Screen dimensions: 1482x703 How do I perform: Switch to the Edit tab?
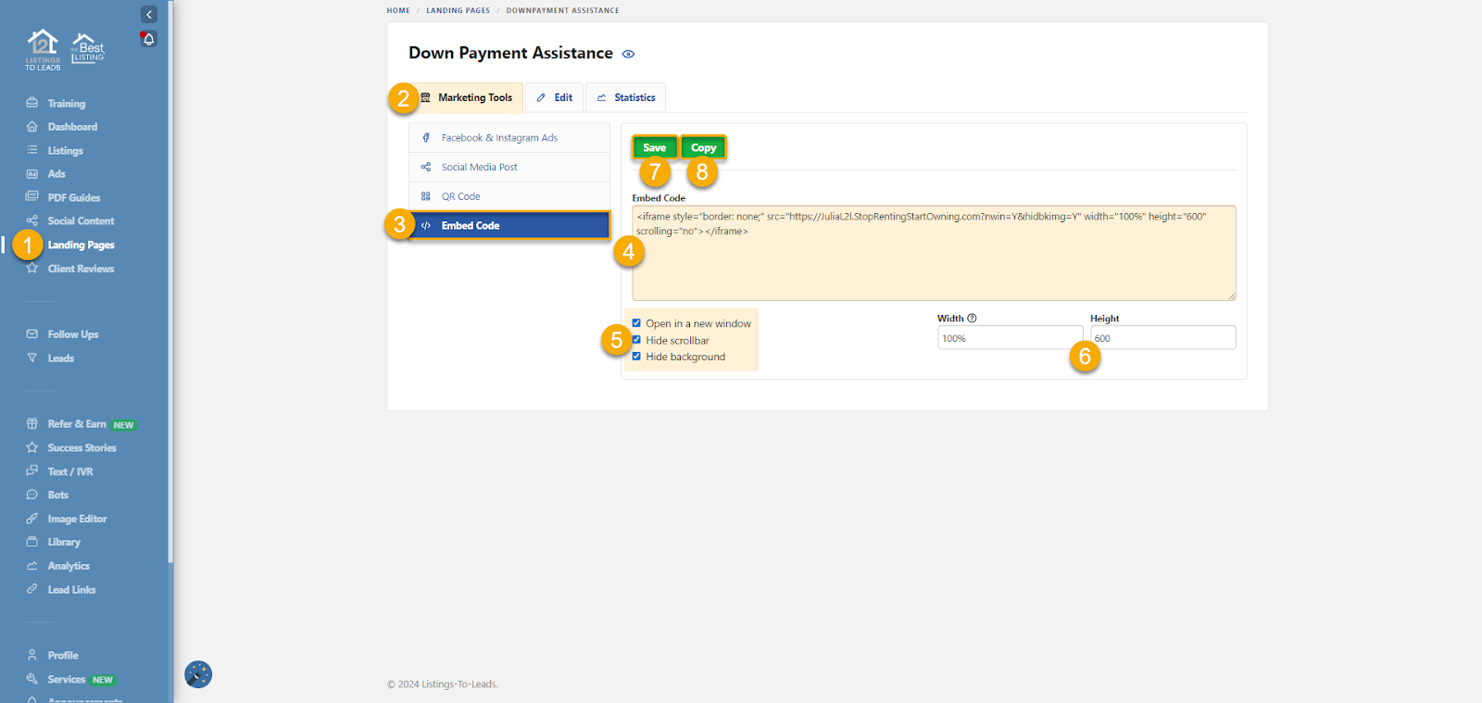[x=555, y=97]
